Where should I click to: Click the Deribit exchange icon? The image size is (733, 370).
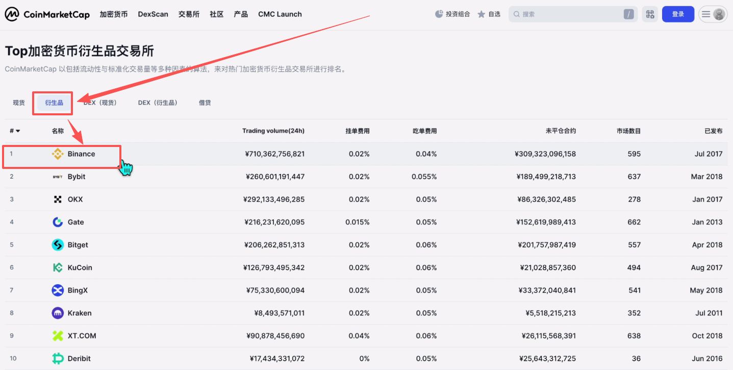point(58,358)
